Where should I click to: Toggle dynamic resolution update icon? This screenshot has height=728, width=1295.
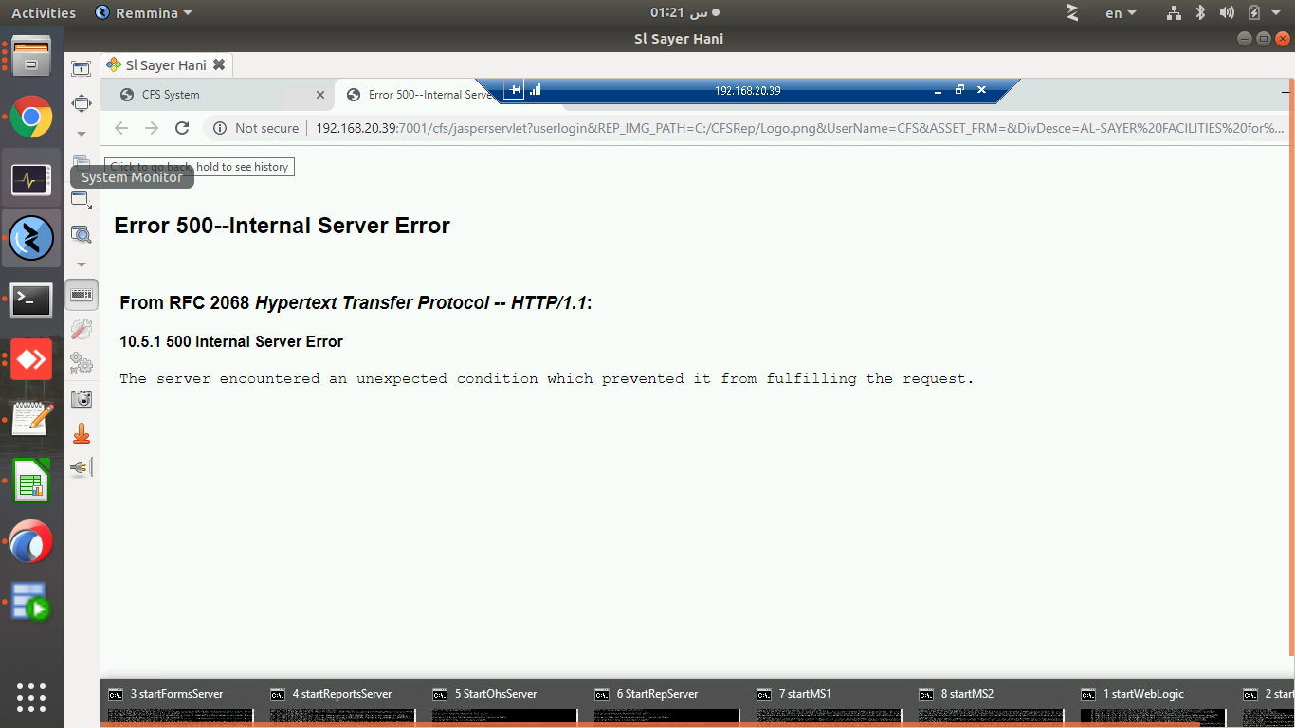pyautogui.click(x=82, y=200)
